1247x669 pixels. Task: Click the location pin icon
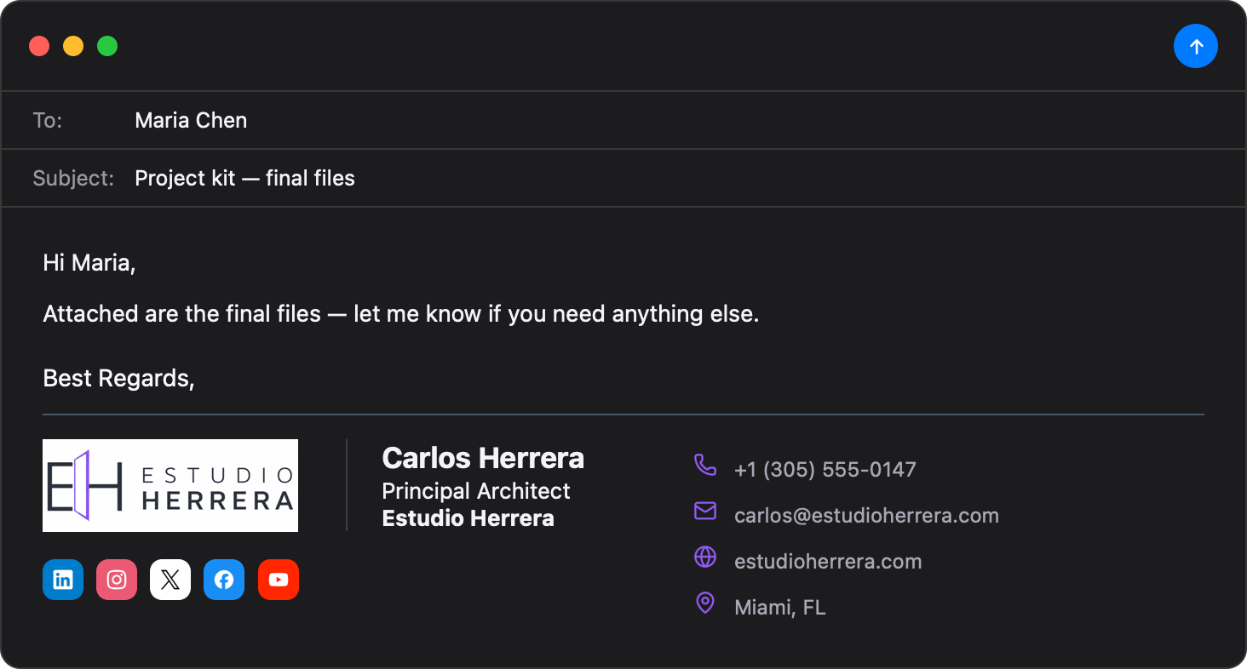pos(705,603)
